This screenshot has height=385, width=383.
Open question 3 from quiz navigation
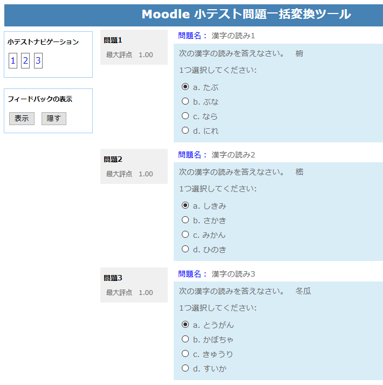[x=38, y=60]
